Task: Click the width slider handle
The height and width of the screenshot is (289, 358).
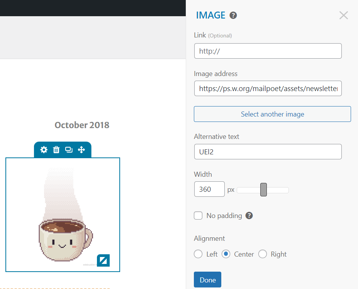Action: [x=263, y=190]
